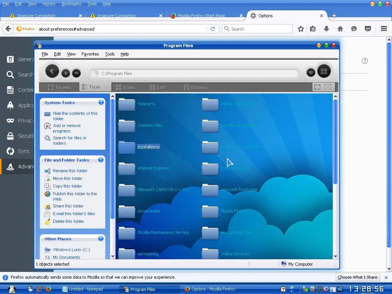The image size is (392, 294).
Task: Open Firefox Hello chat bubble icon
Action: point(354,29)
